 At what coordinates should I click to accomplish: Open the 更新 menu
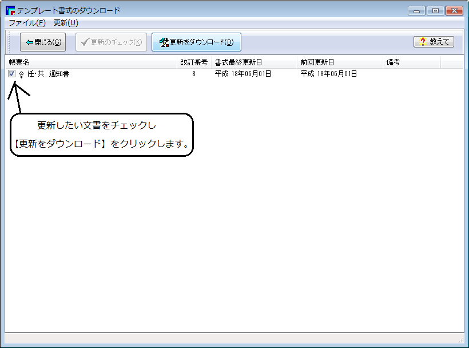[66, 23]
